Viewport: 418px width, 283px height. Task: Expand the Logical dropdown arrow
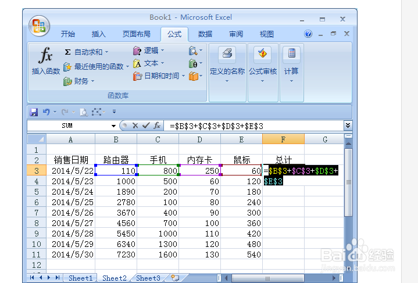pyautogui.click(x=162, y=51)
